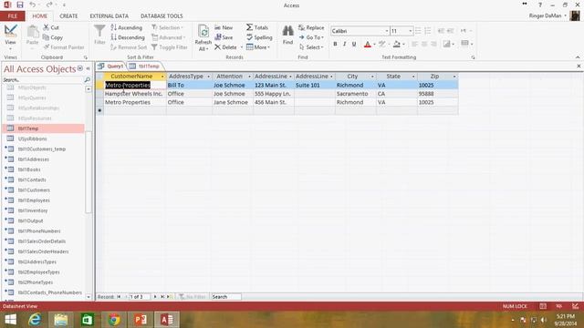This screenshot has height=328, width=584.
Task: Click the Replace command
Action: 311,27
